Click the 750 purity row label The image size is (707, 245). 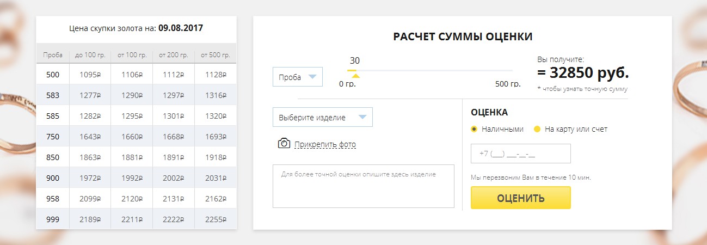[x=53, y=137]
